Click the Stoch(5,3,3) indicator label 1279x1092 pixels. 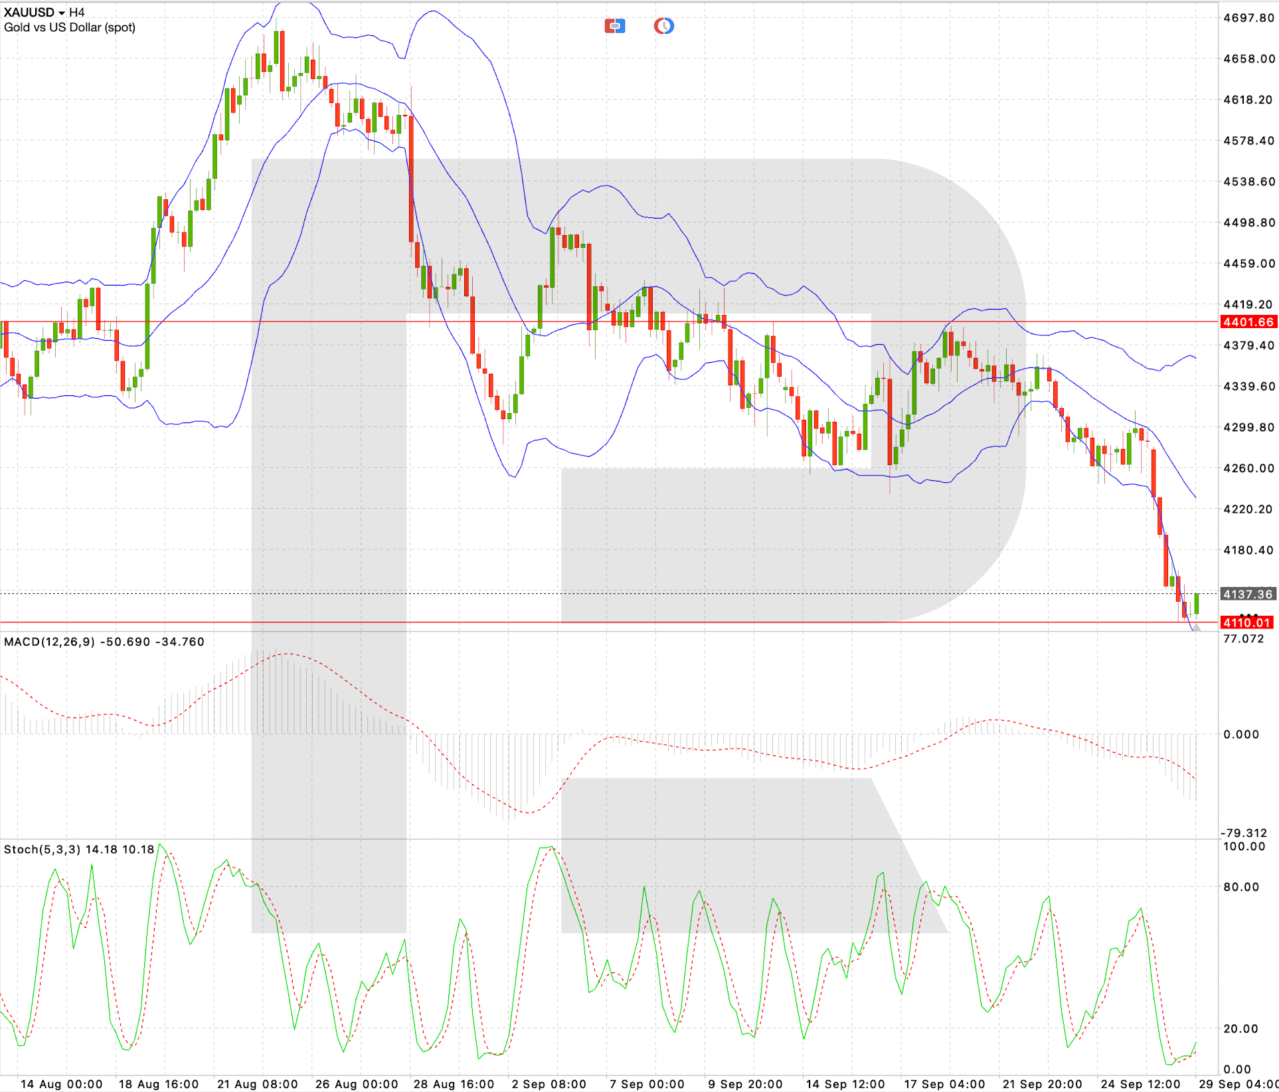[x=43, y=850]
